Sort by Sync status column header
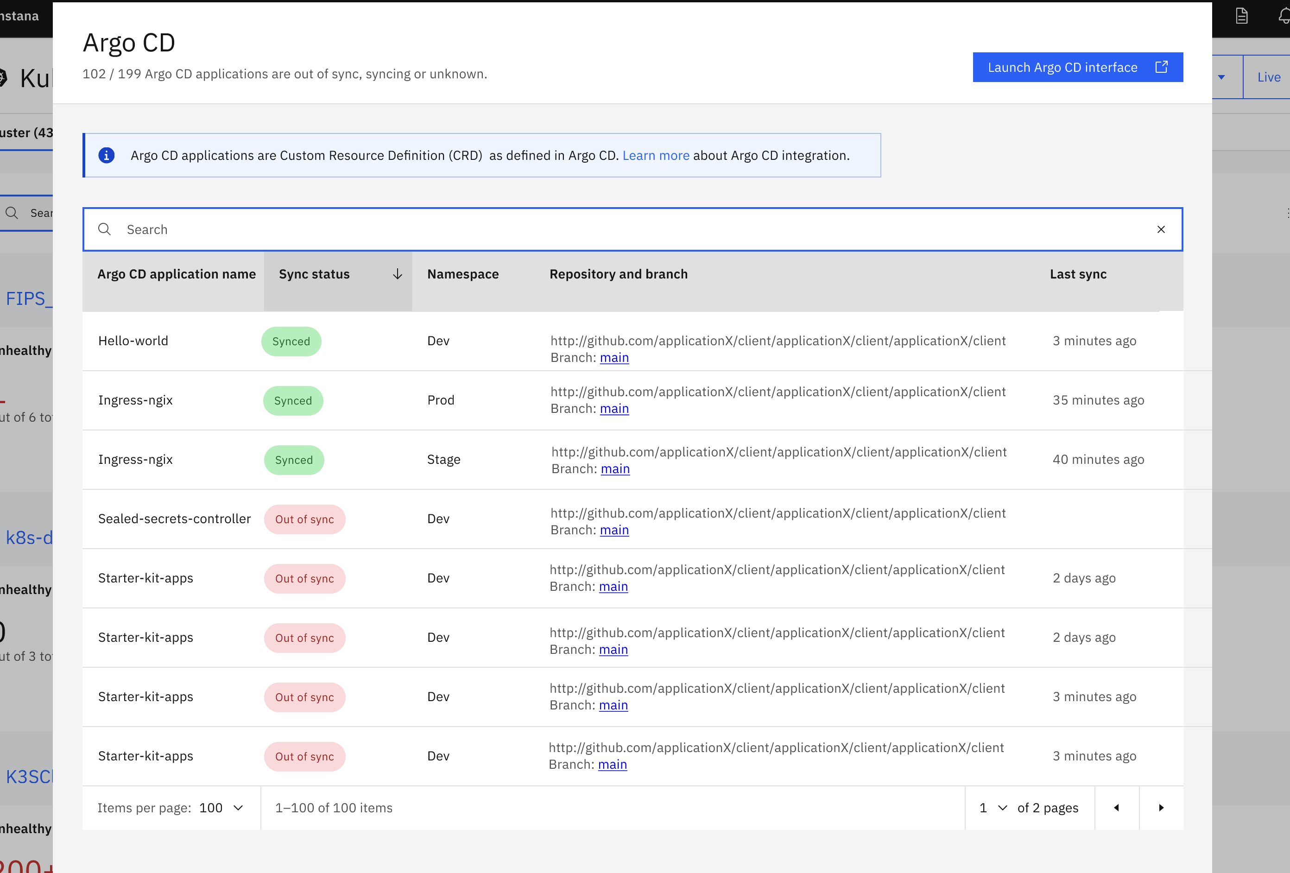 (338, 281)
